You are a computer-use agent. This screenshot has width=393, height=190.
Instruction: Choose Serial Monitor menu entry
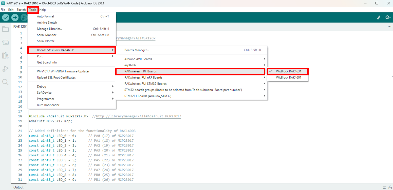point(72,35)
